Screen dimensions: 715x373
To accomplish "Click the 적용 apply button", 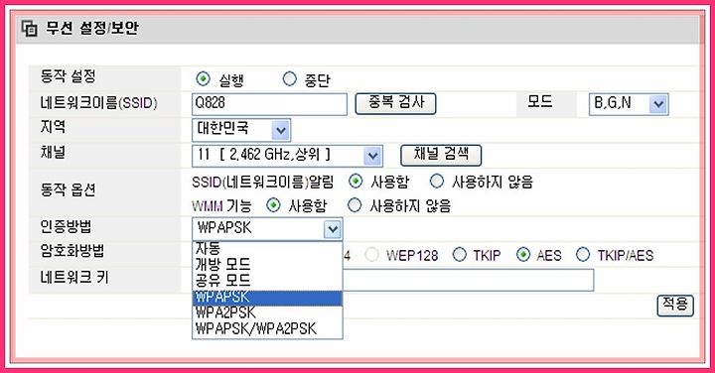I will coord(675,306).
